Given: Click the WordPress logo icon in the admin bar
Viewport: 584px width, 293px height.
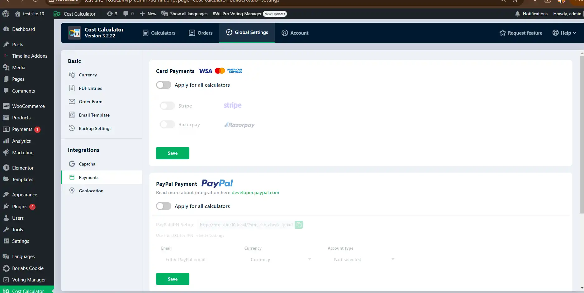Looking at the screenshot, I should click(x=6, y=14).
